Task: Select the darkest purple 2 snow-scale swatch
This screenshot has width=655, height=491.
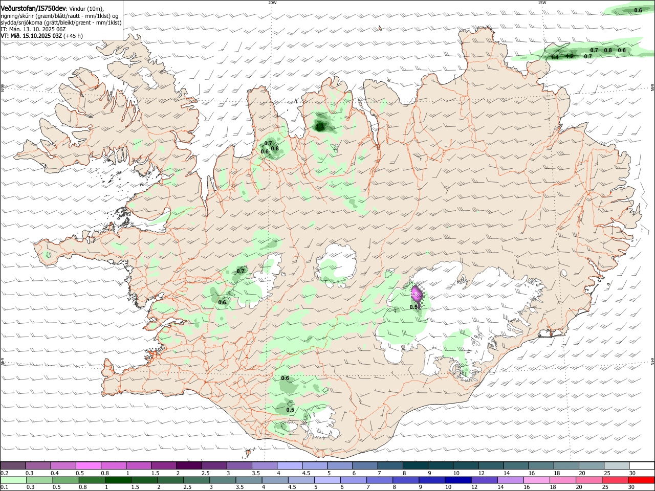Action: 188,465
